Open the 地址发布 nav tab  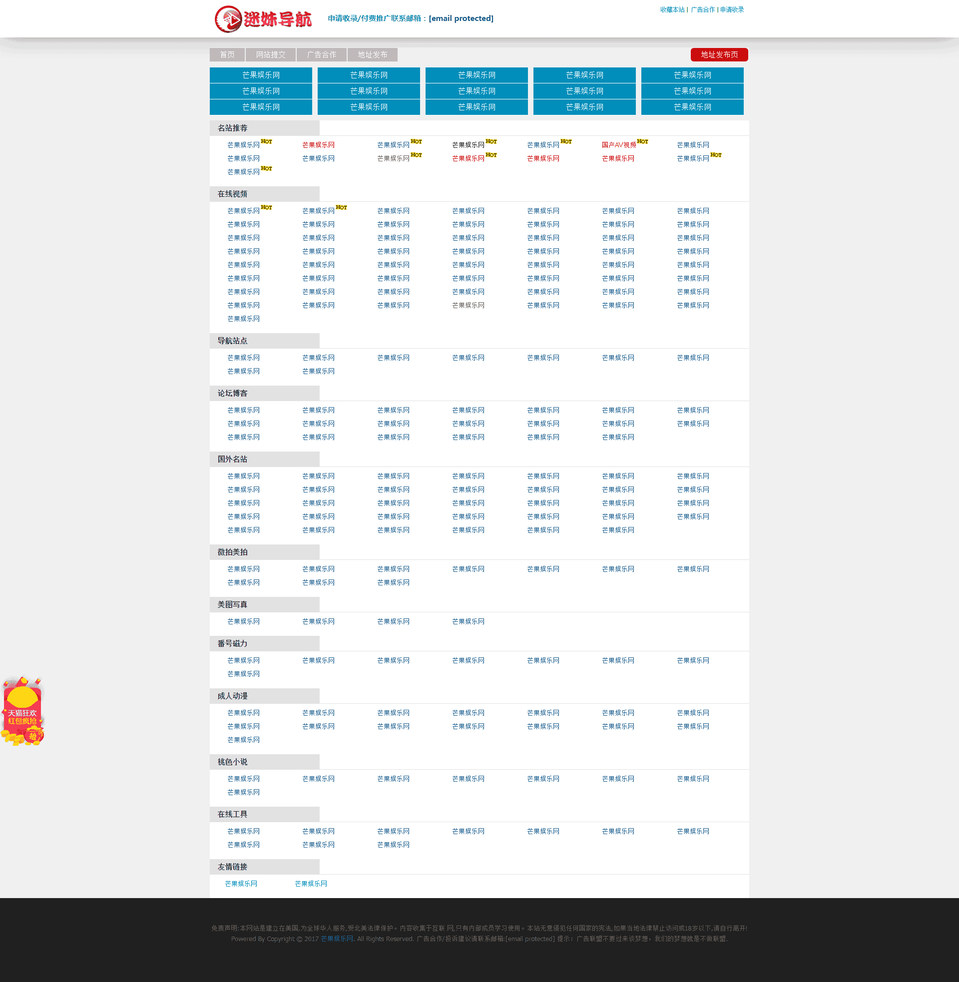click(x=372, y=54)
